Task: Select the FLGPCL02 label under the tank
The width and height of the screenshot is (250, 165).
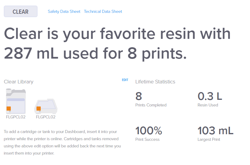Action: point(46,117)
